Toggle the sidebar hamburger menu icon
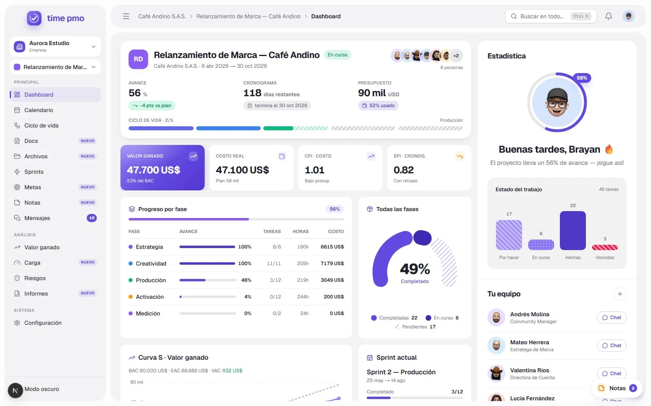The height and width of the screenshot is (406, 651). [x=126, y=16]
